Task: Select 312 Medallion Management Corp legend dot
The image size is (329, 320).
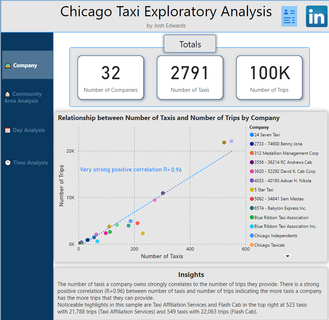Action: coord(252,153)
